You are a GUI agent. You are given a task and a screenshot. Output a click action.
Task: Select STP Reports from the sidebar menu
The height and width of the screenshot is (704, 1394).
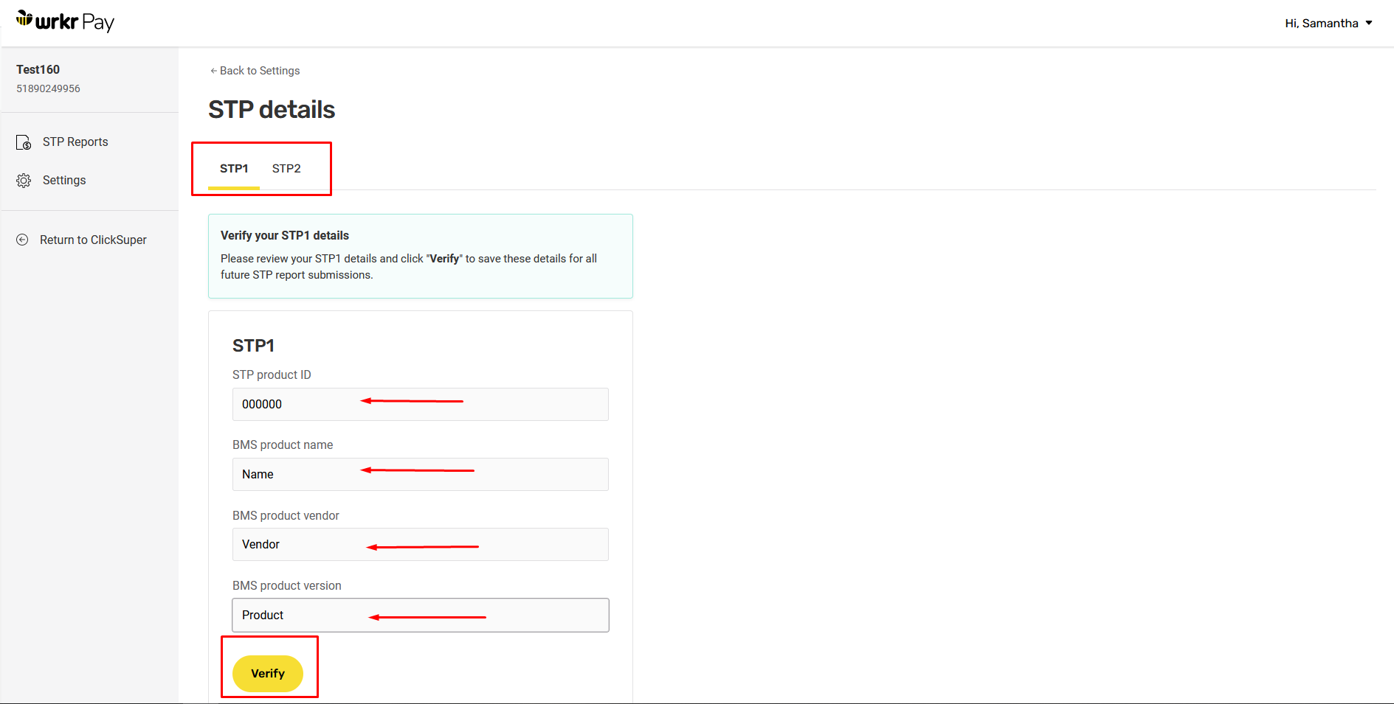(75, 142)
